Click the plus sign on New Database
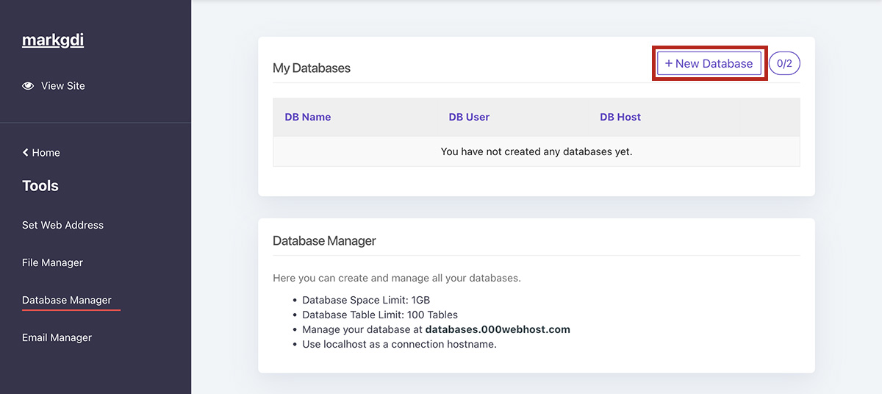The width and height of the screenshot is (882, 394). click(x=669, y=64)
